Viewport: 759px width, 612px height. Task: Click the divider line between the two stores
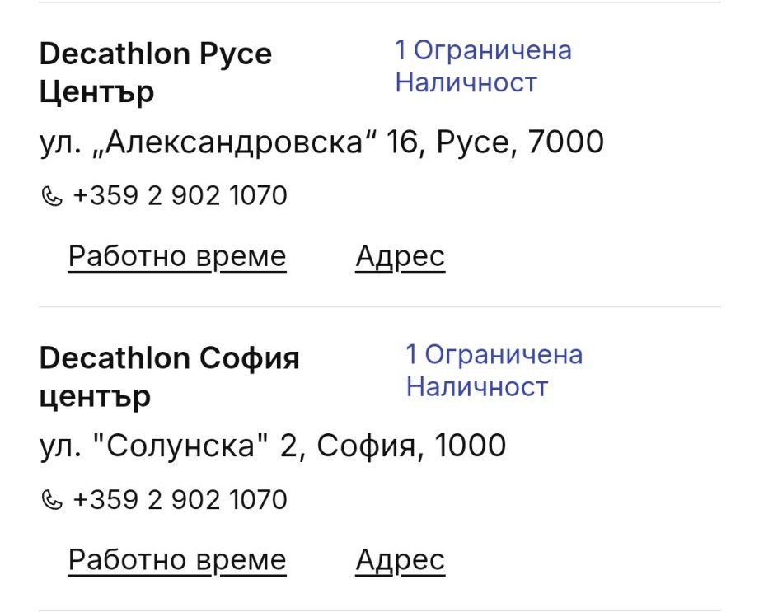point(379,306)
